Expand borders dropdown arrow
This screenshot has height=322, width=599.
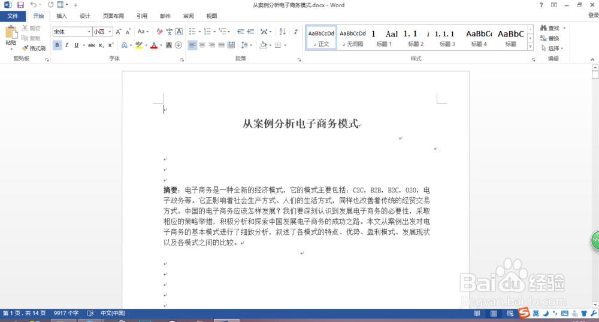click(x=285, y=45)
